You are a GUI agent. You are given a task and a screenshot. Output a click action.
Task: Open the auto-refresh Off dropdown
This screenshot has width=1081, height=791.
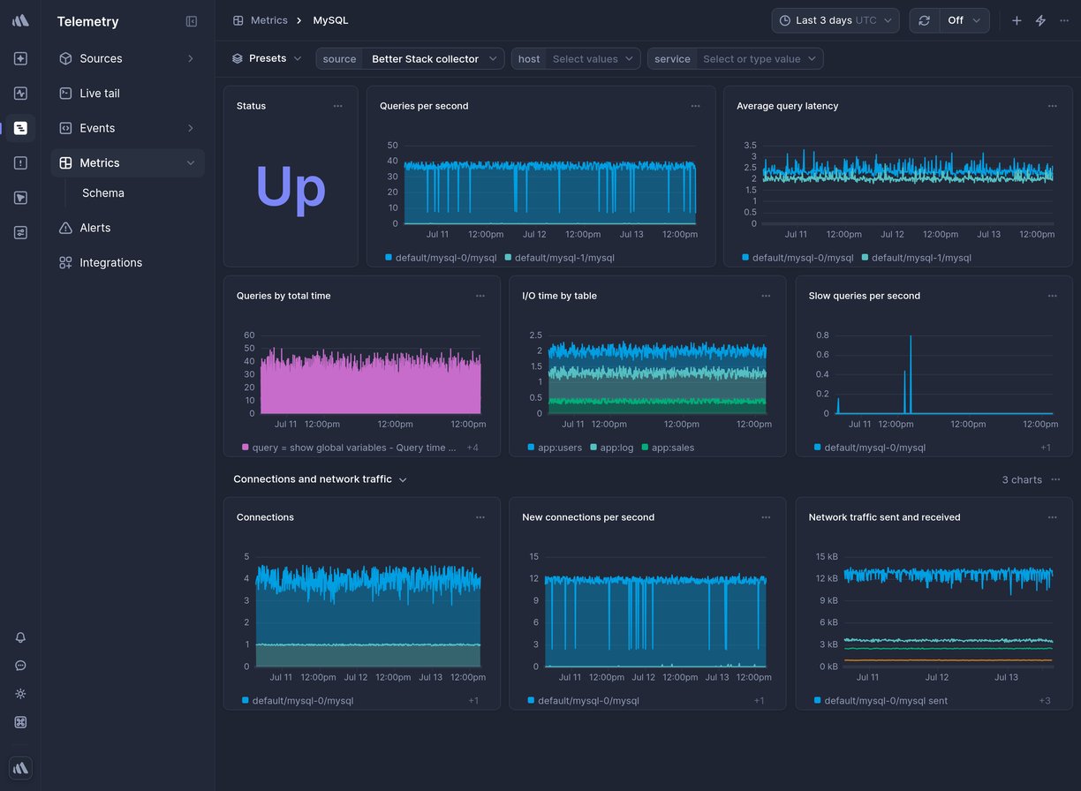tap(964, 20)
